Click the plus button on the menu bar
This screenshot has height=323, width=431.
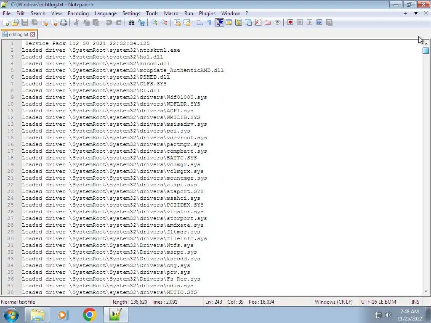[405, 13]
